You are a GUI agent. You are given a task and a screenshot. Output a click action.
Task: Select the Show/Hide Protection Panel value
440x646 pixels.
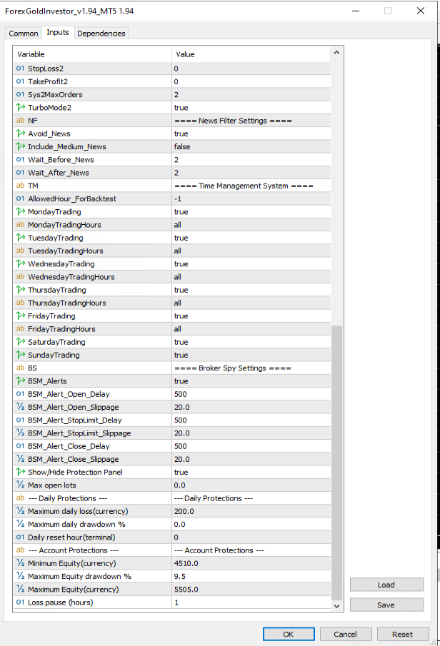[x=251, y=472]
